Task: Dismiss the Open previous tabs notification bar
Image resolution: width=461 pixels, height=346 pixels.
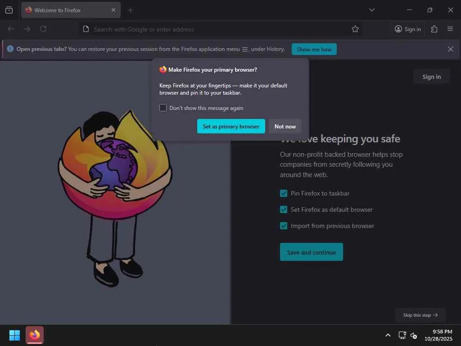Action: 450,49
